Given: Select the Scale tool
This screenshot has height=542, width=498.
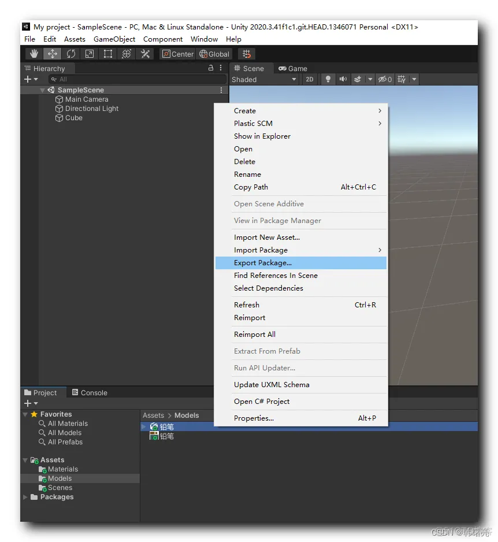Looking at the screenshot, I should point(90,54).
